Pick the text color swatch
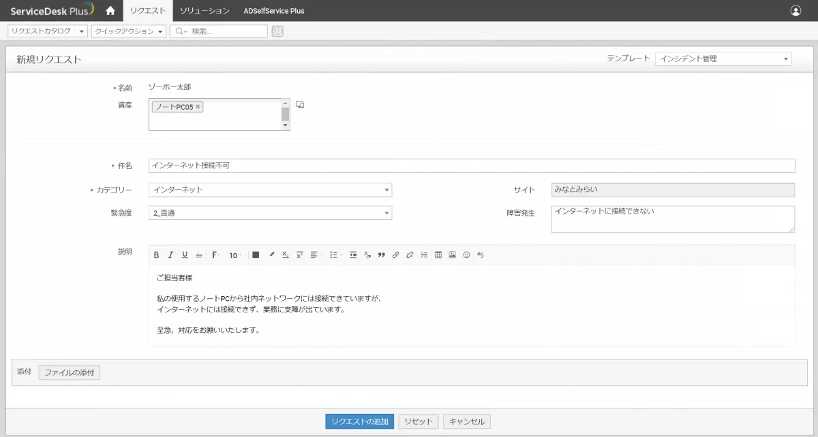 tap(256, 255)
